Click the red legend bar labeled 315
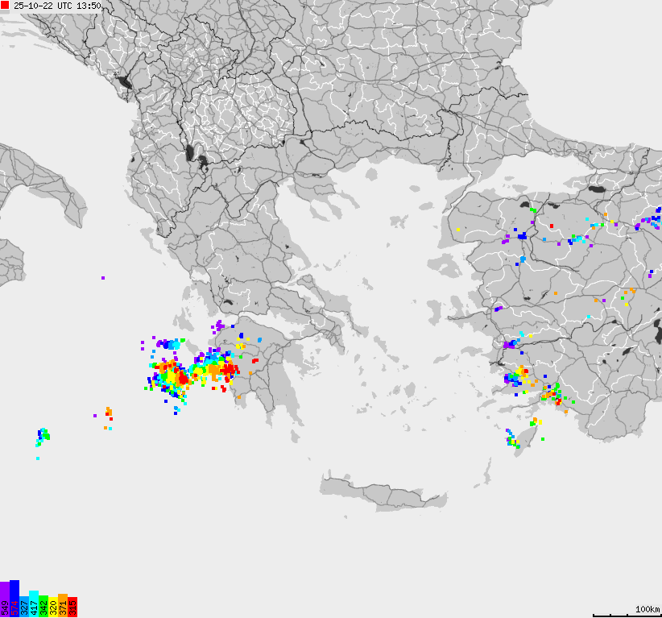662x618 pixels. pyautogui.click(x=72, y=607)
